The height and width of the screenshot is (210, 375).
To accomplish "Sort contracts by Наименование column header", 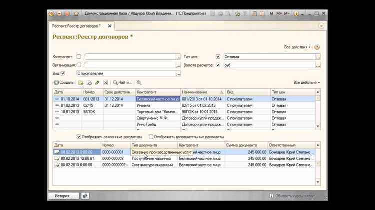I will point(203,92).
